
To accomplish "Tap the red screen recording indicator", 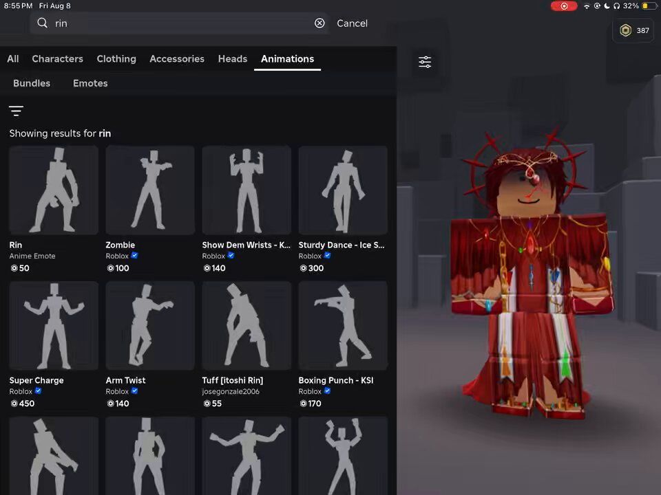I will [x=564, y=6].
